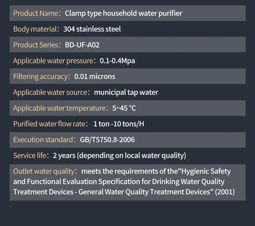Click the "1 ton -10 tons/H" value

[x=119, y=124]
